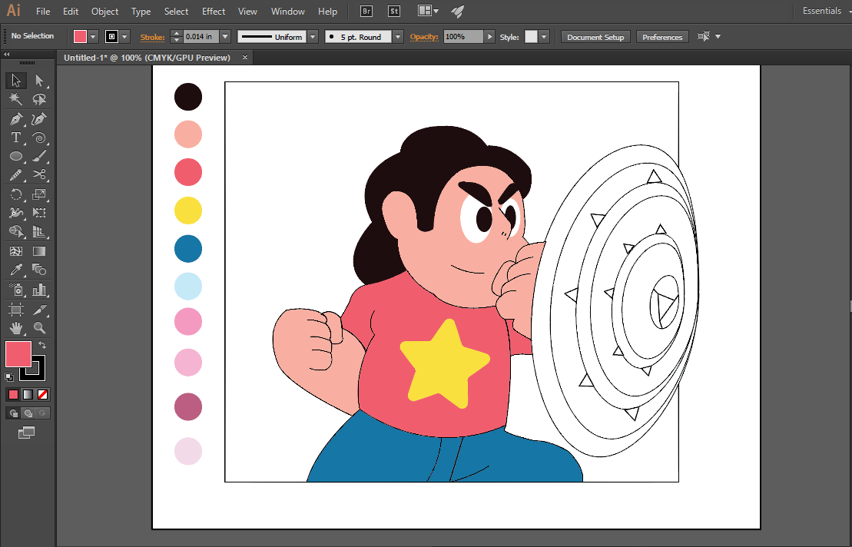852x547 pixels.
Task: Open Adobe Bridge with the Br icon
Action: 367,12
